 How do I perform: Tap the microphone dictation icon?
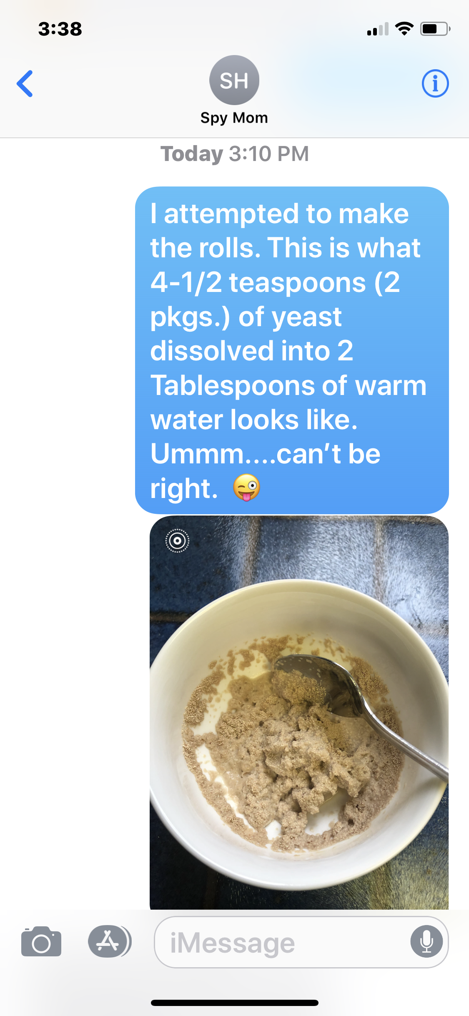(x=426, y=942)
